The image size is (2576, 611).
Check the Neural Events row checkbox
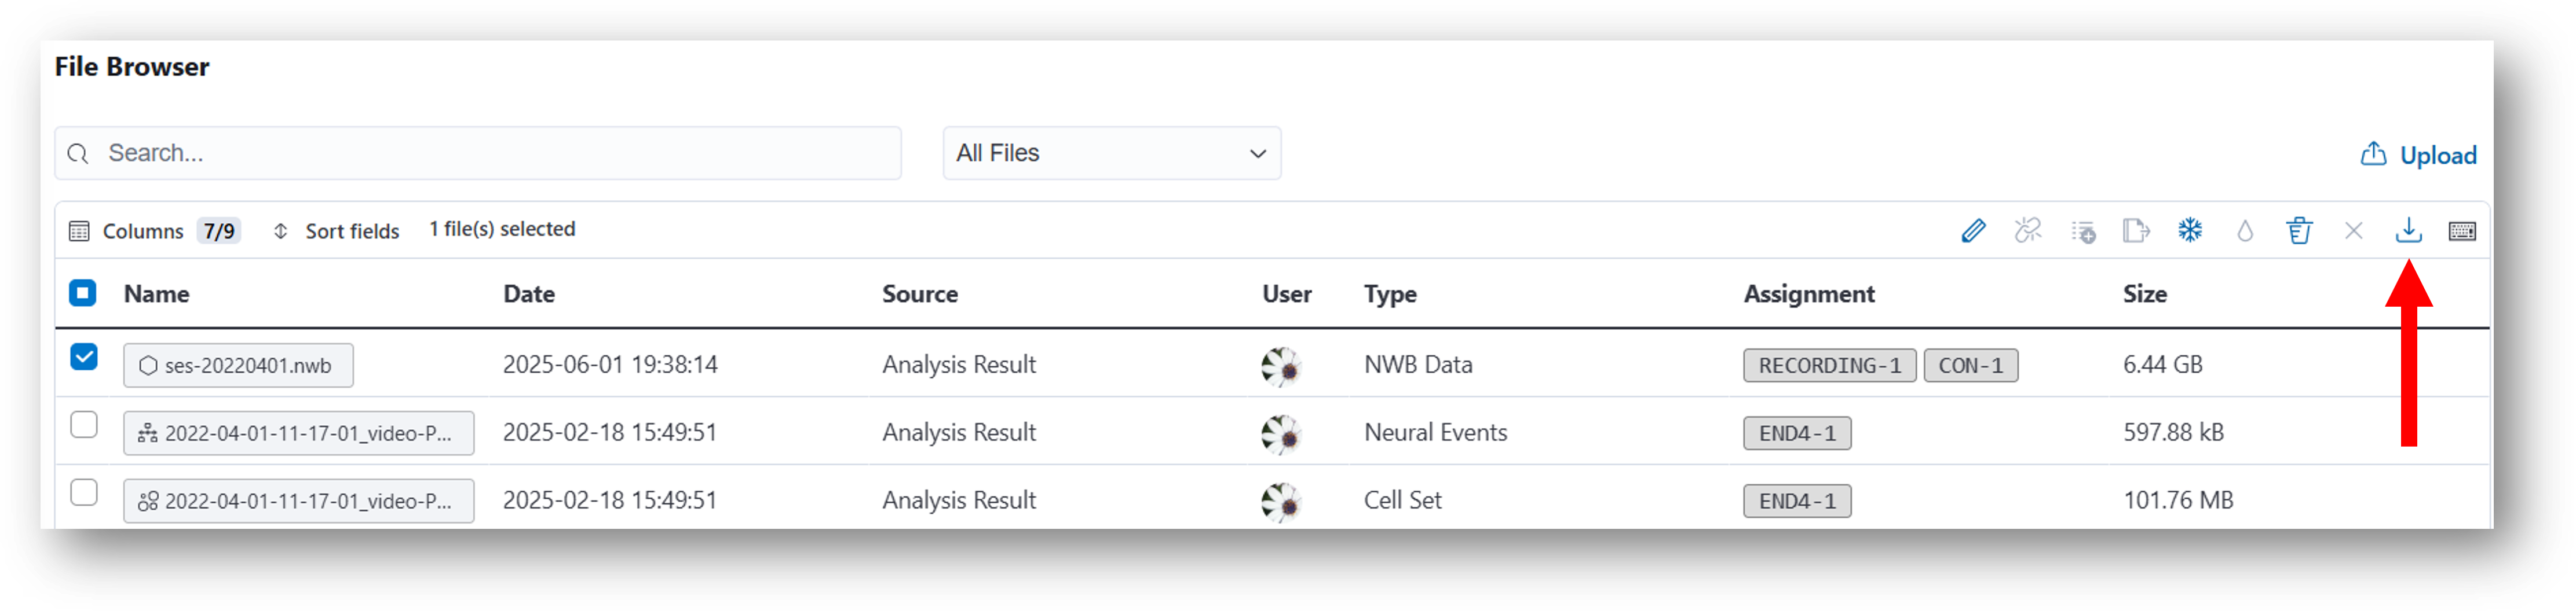click(84, 424)
